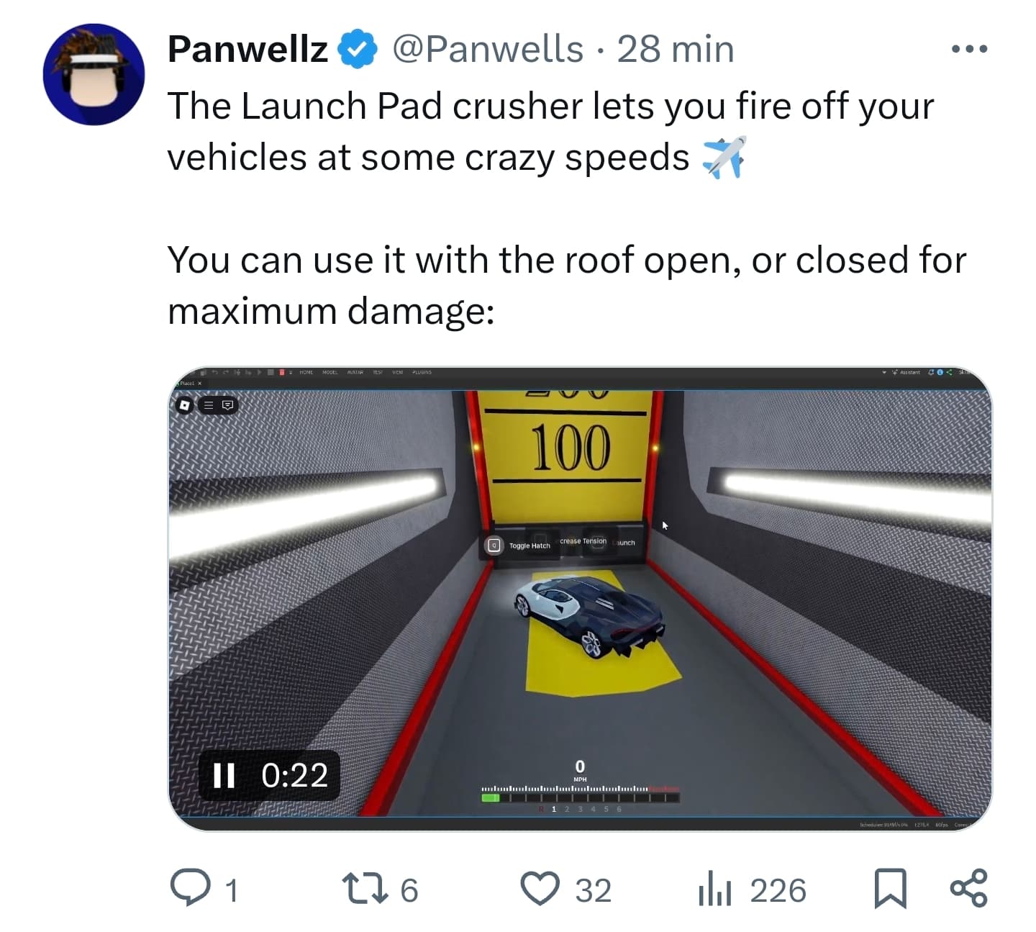1036x932 pixels.
Task: View analytics via the 226 views icon
Action: tap(714, 890)
